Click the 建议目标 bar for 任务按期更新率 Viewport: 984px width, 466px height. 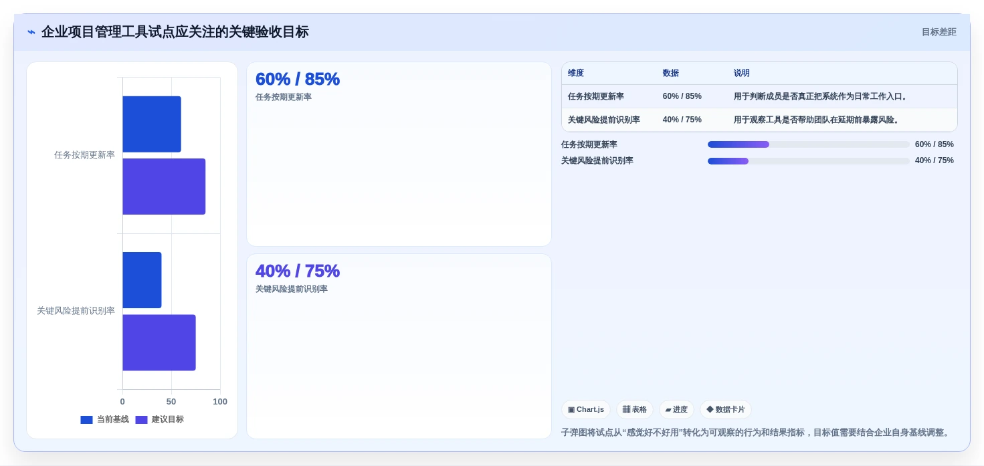[164, 187]
